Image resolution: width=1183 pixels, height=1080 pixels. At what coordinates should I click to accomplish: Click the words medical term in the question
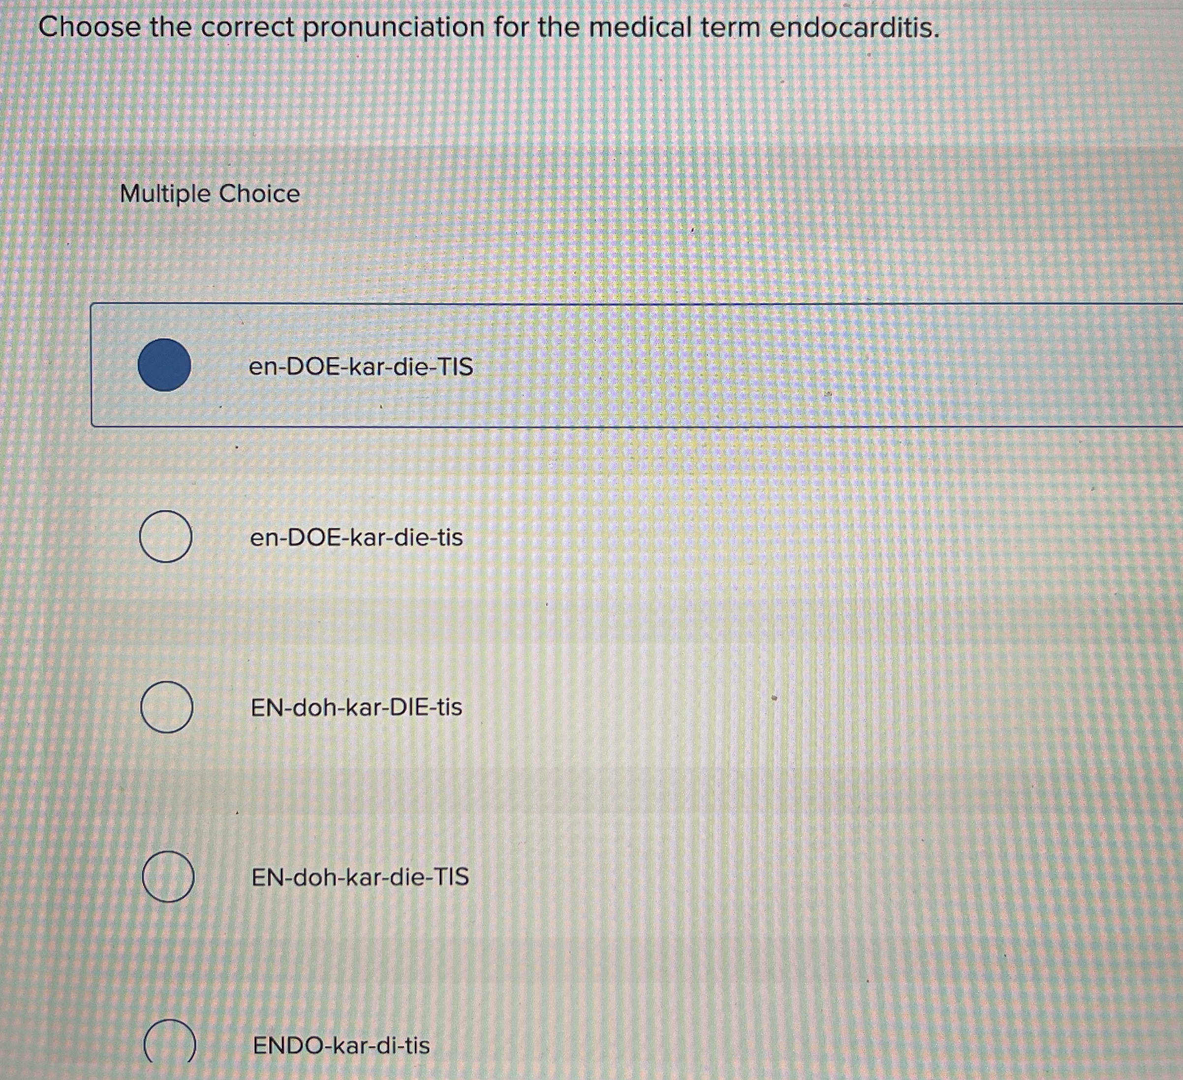pyautogui.click(x=674, y=27)
